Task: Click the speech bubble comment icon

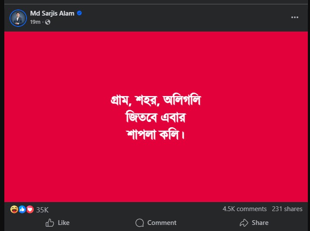Action: pyautogui.click(x=140, y=223)
